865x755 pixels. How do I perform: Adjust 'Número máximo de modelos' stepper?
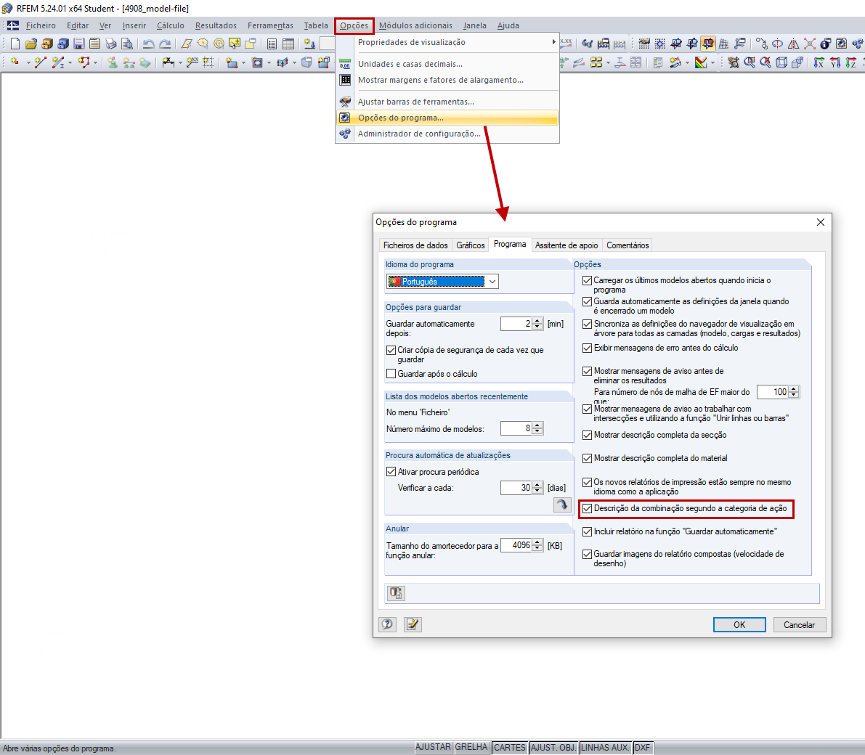tap(537, 428)
